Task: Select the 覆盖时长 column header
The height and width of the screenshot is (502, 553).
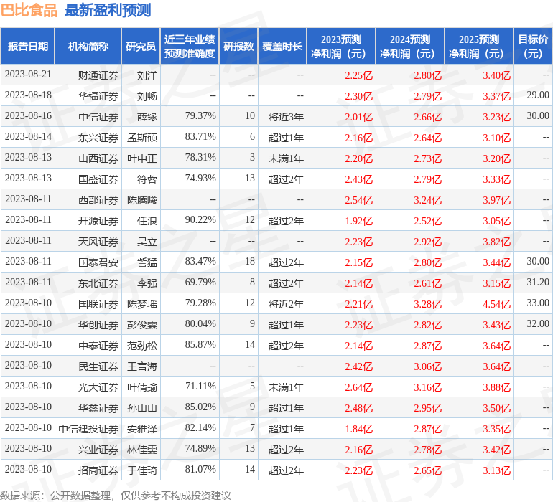Action: [282, 46]
